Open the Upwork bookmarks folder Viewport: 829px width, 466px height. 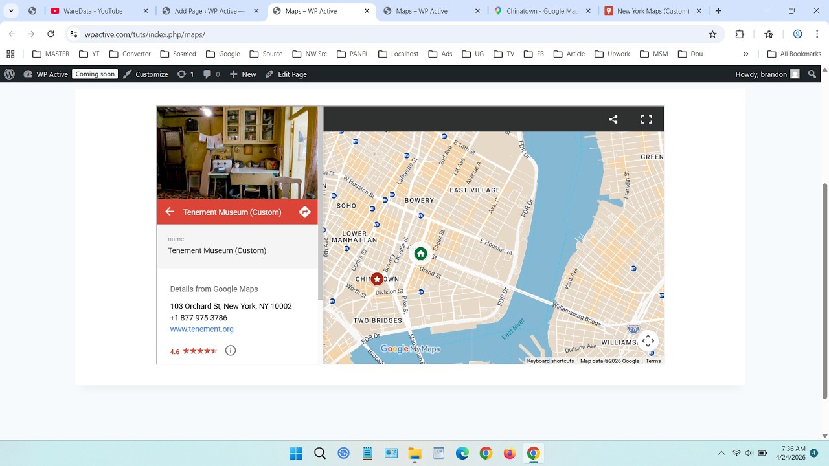(611, 54)
